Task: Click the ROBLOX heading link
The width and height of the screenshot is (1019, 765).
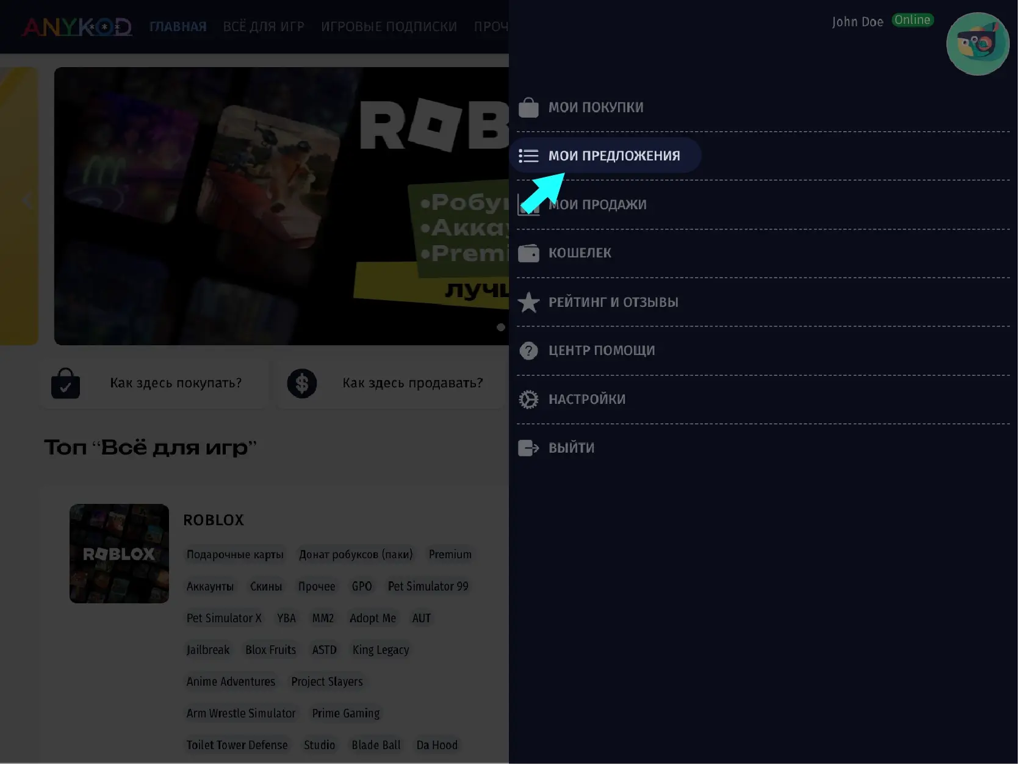Action: coord(214,520)
